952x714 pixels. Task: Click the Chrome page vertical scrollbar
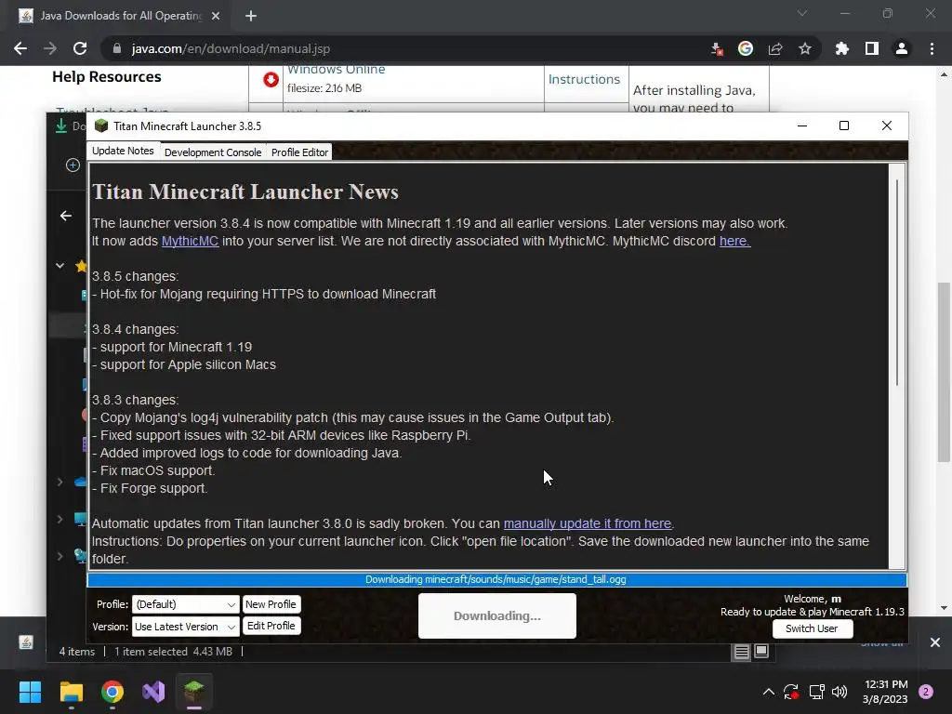tap(944, 372)
